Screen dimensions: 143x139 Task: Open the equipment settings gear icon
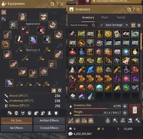(60, 90)
